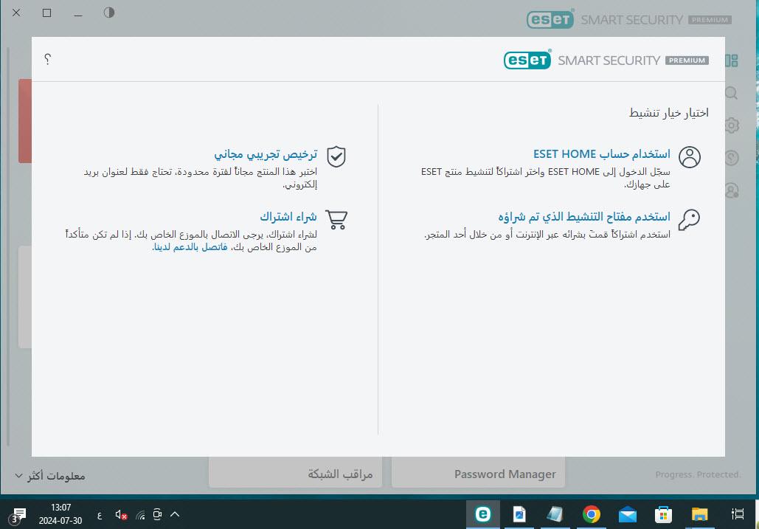The image size is (759, 529).
Task: Toggle the contrast theme icon in the title bar
Action: click(x=109, y=13)
